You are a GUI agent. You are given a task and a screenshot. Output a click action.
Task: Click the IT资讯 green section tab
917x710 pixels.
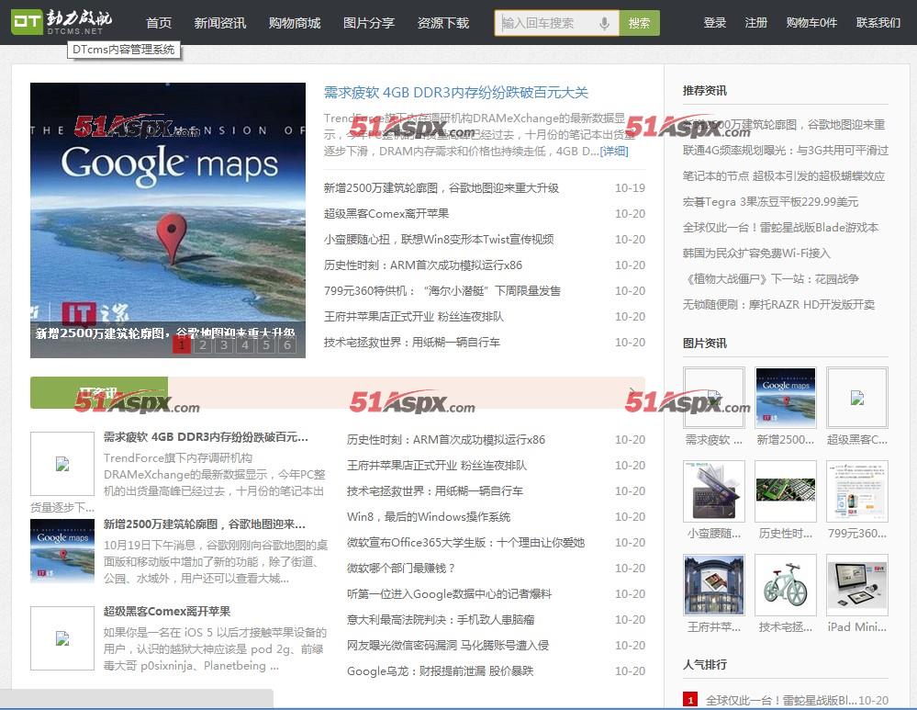99,392
